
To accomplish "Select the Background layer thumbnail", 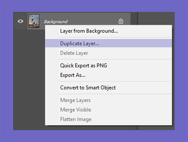I will click(x=34, y=21).
